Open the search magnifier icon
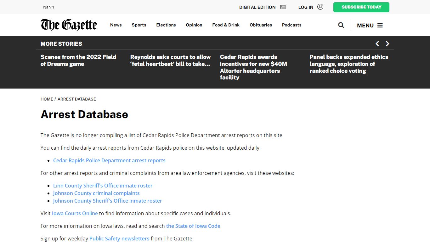 coord(341,25)
